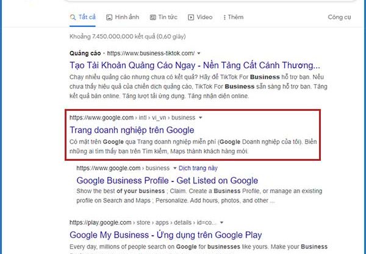Click the Khoảng 7.450.000.000 kết quả text
The width and height of the screenshot is (366, 254).
pos(127,37)
